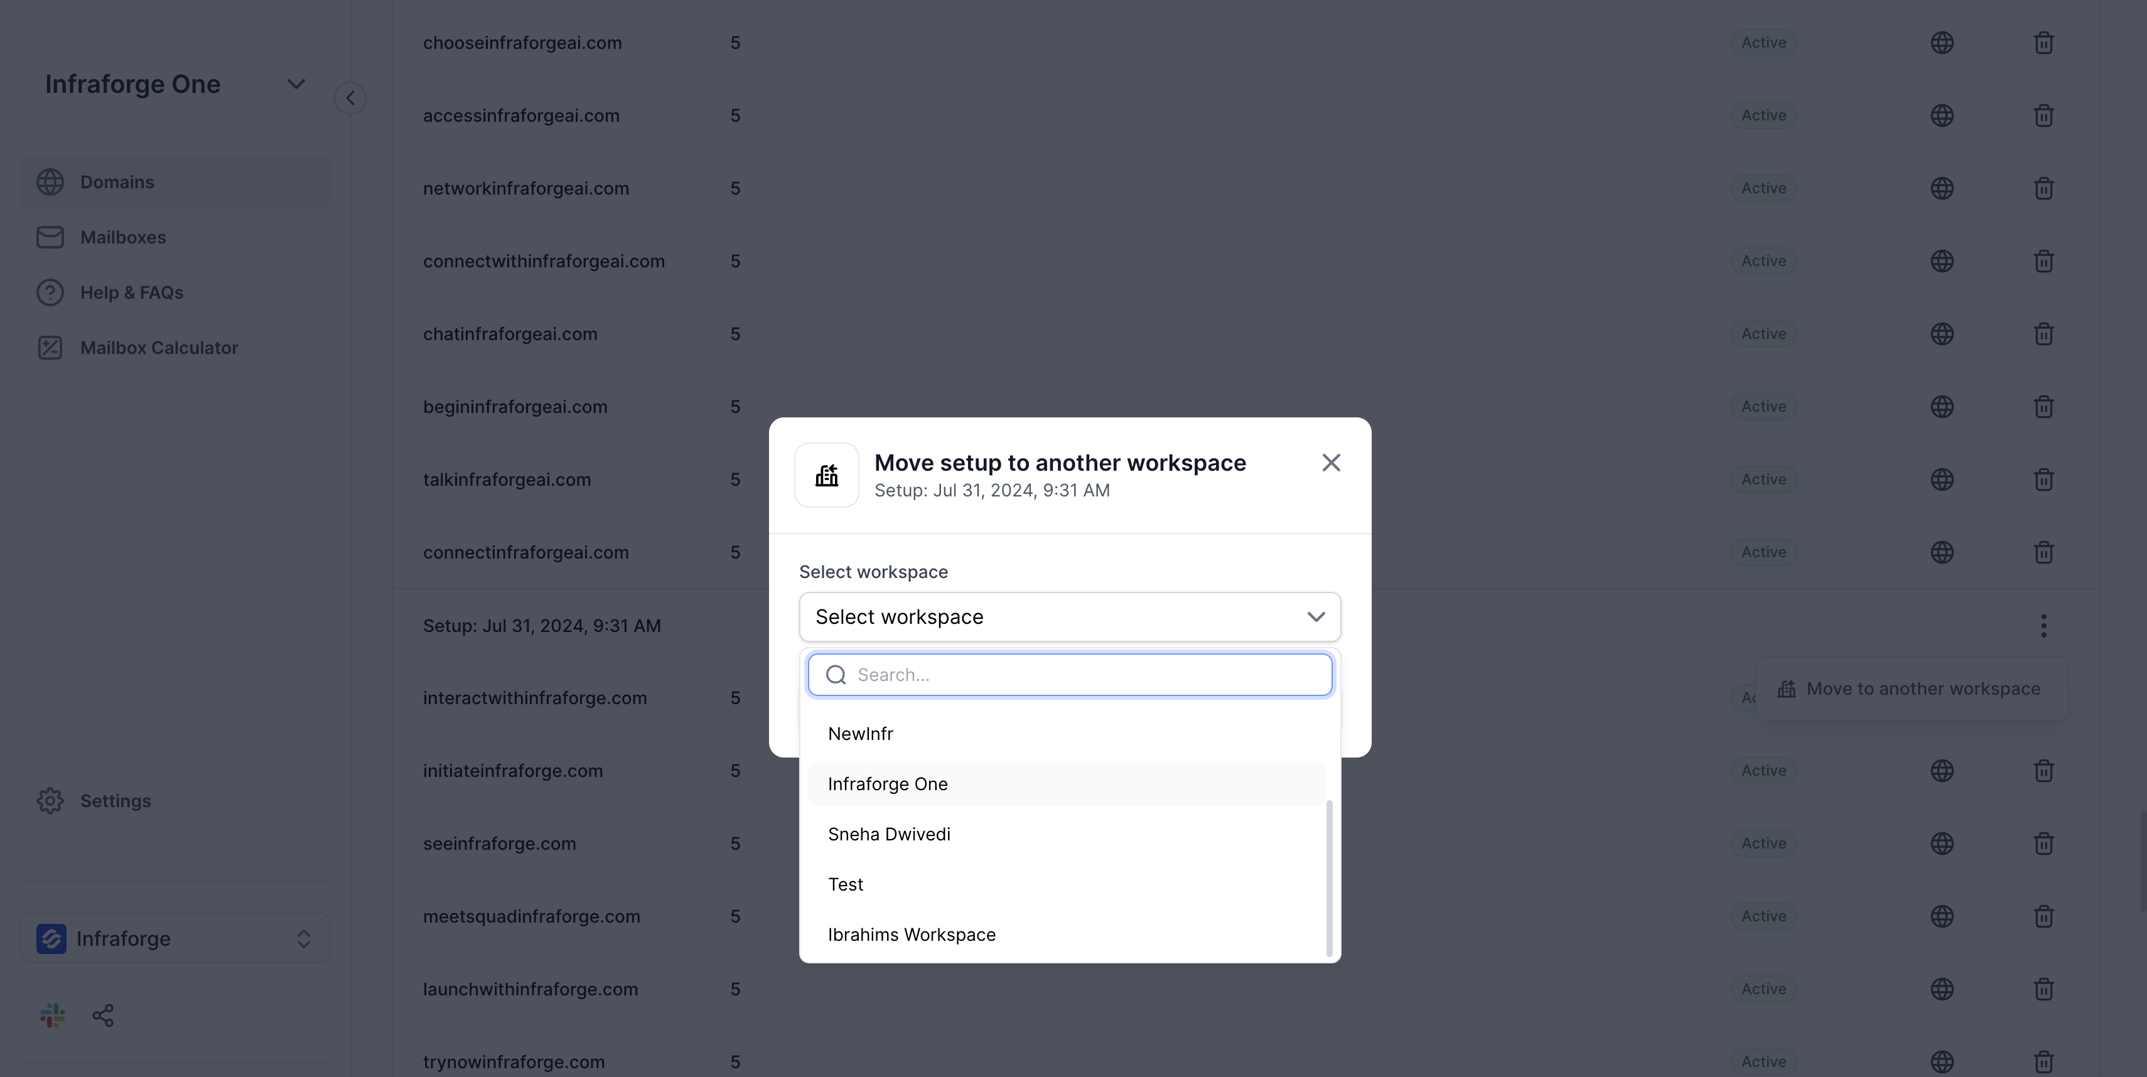The height and width of the screenshot is (1077, 2147).
Task: Click globe icon for accessinfraforgeai.com
Action: 1942,115
